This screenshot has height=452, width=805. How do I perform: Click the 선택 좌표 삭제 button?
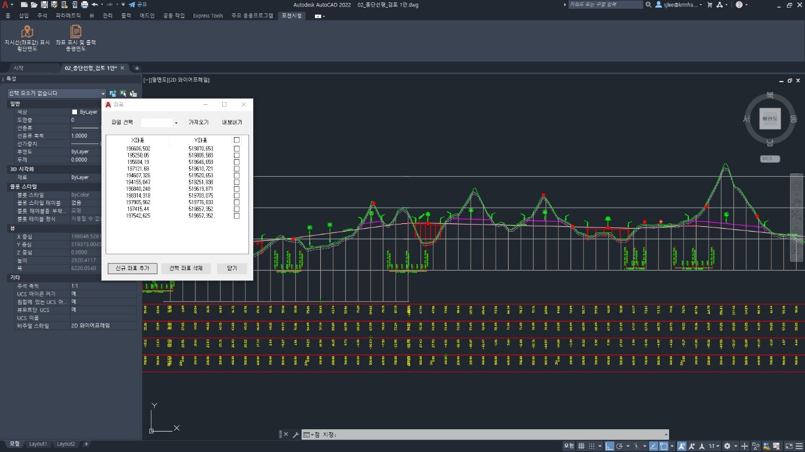click(186, 268)
